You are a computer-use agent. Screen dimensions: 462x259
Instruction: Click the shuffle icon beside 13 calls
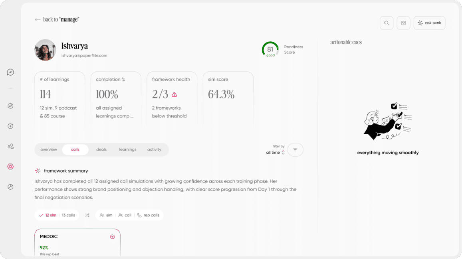coord(87,215)
